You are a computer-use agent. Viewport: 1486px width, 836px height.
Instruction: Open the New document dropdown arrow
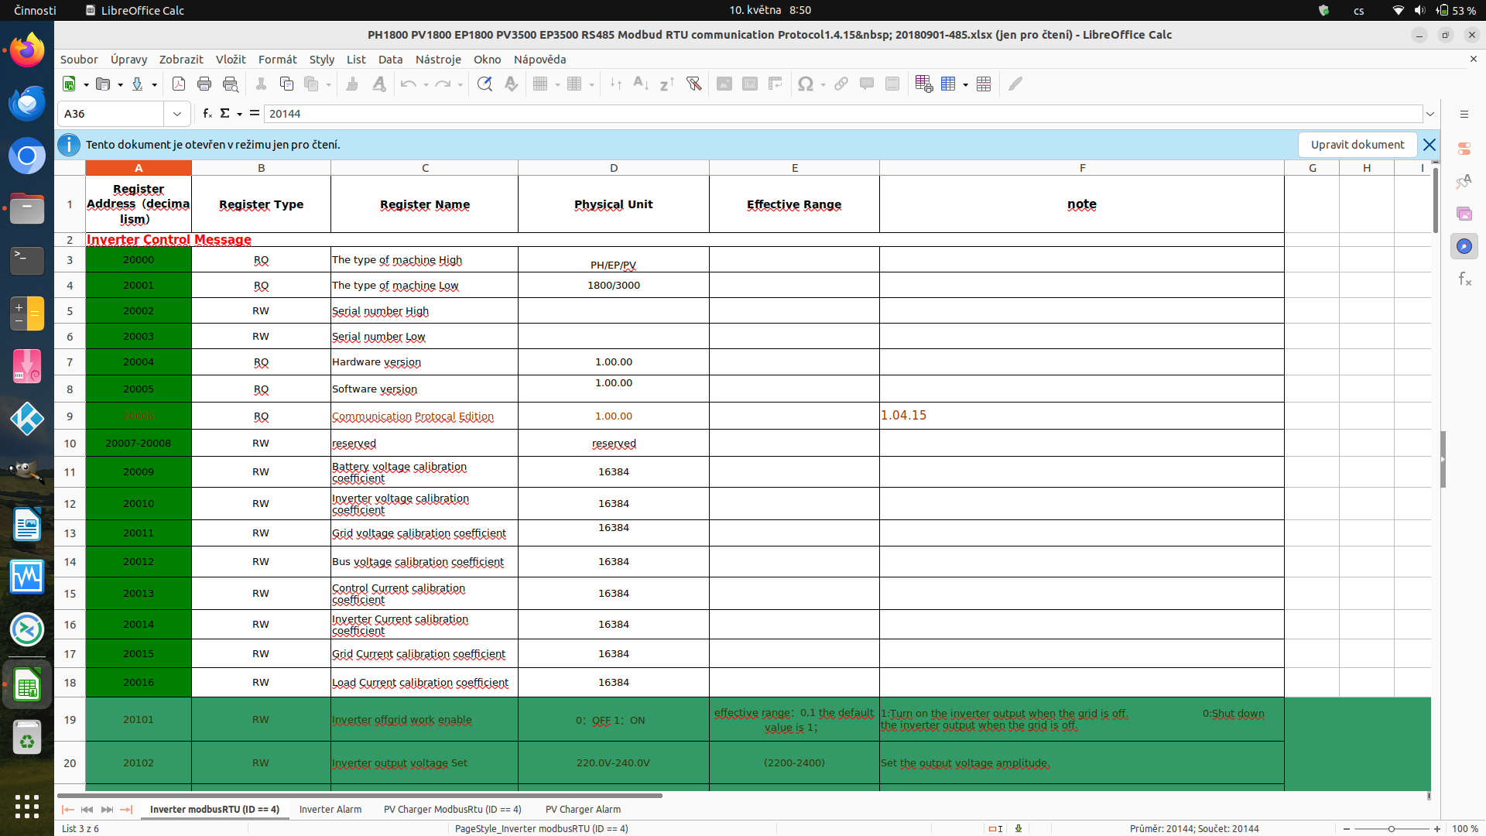(x=86, y=84)
